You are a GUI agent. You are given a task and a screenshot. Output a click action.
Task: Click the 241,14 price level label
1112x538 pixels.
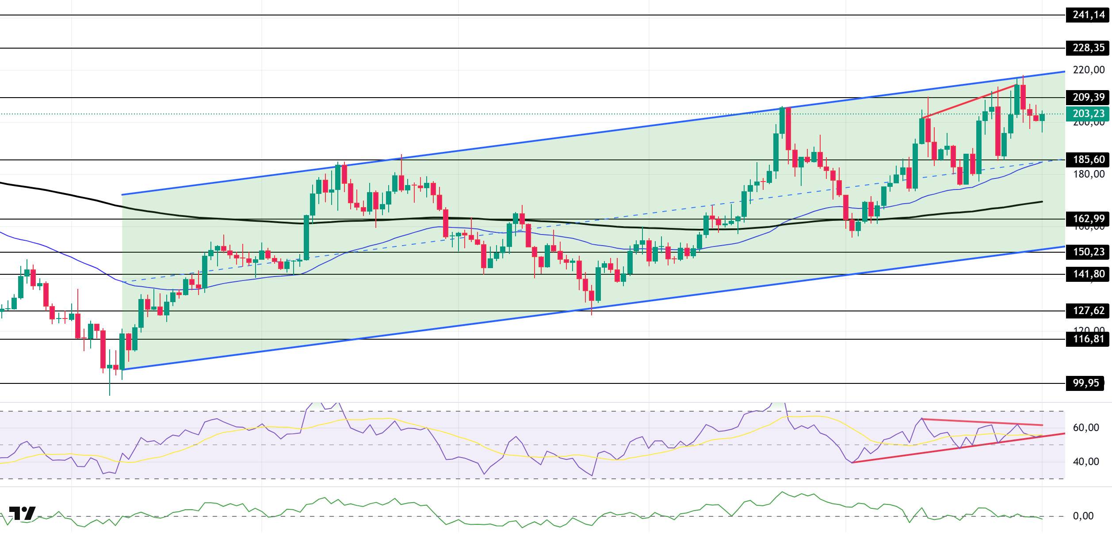tap(1088, 15)
